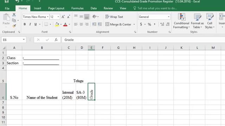Toggle Underline formatting
Image resolution: width=225 pixels, height=126 pixels.
[x=36, y=24]
